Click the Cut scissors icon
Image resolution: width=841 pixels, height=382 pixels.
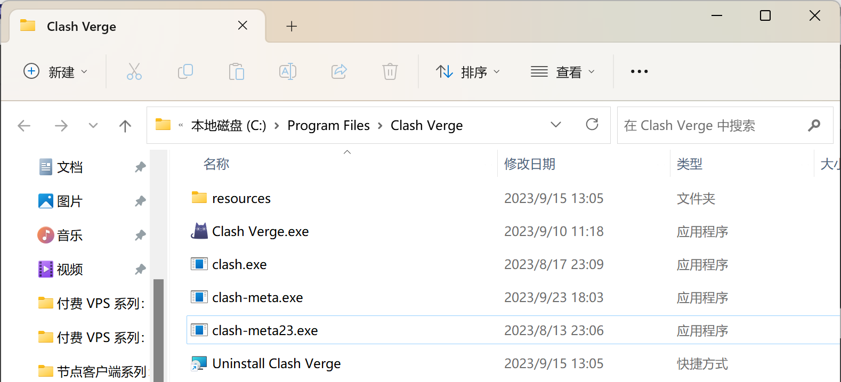click(x=134, y=71)
